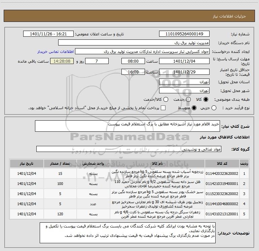Choose the متوسط purchase type radio
This screenshot has width=259, height=251.
(194, 108)
